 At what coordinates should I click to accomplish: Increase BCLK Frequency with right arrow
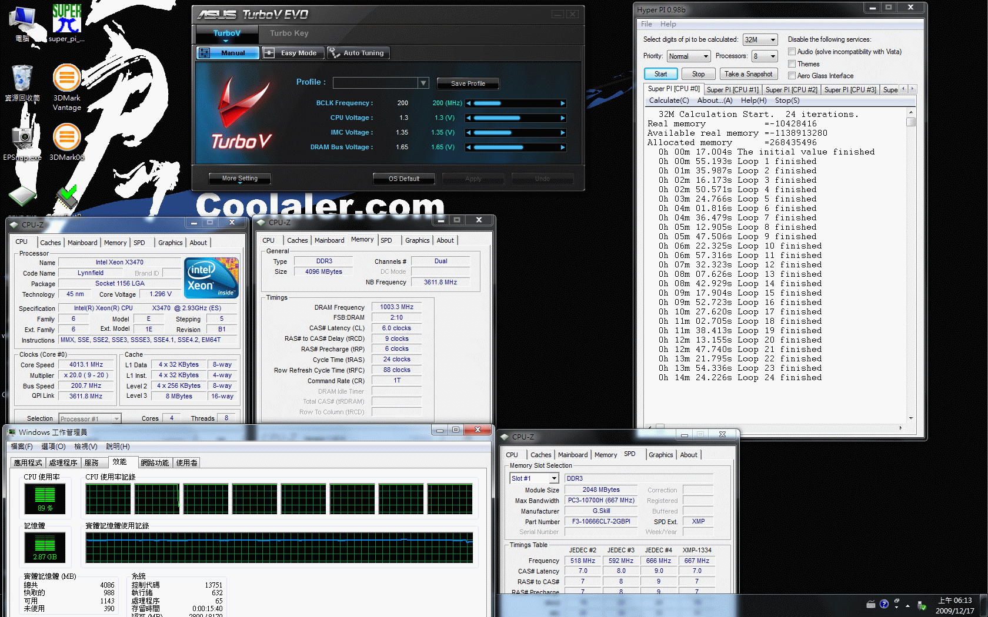pos(563,103)
